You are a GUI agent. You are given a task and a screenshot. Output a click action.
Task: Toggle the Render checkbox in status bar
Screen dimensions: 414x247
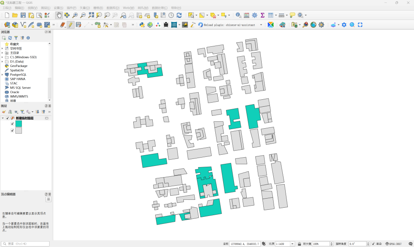click(x=373, y=244)
